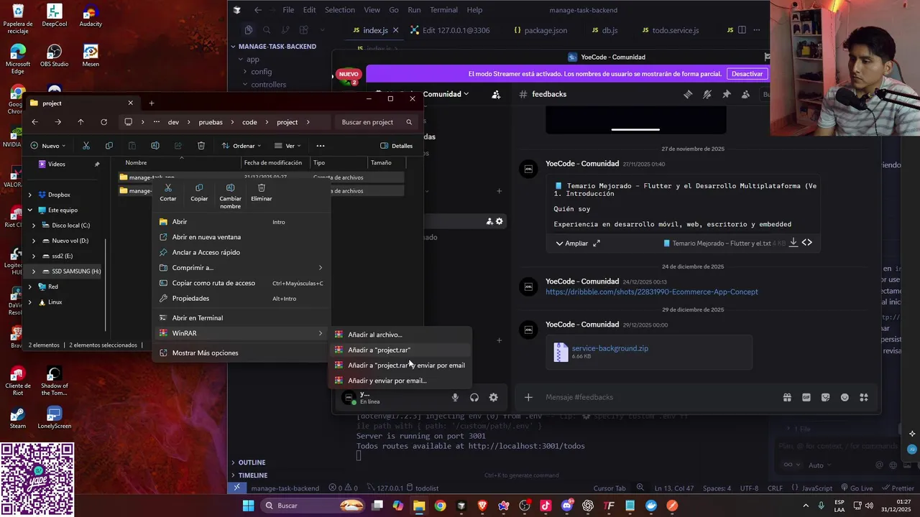The height and width of the screenshot is (517, 920).
Task: Refresh the Explorer folder view
Action: pyautogui.click(x=103, y=122)
